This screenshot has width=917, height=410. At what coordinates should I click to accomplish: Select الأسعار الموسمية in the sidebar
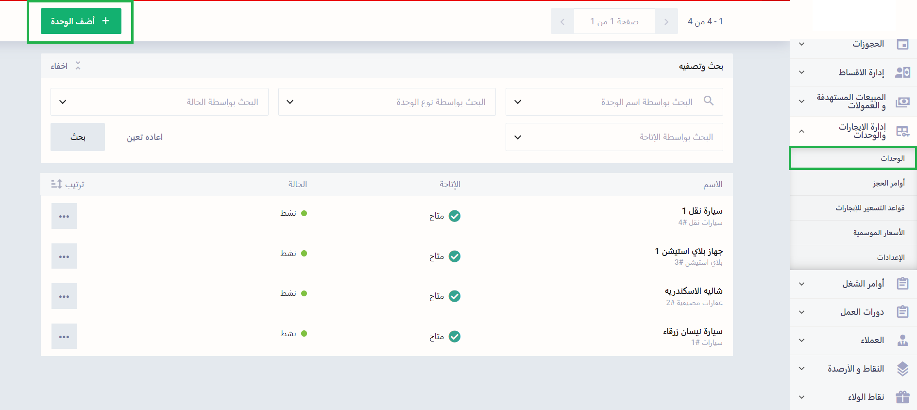click(x=879, y=233)
